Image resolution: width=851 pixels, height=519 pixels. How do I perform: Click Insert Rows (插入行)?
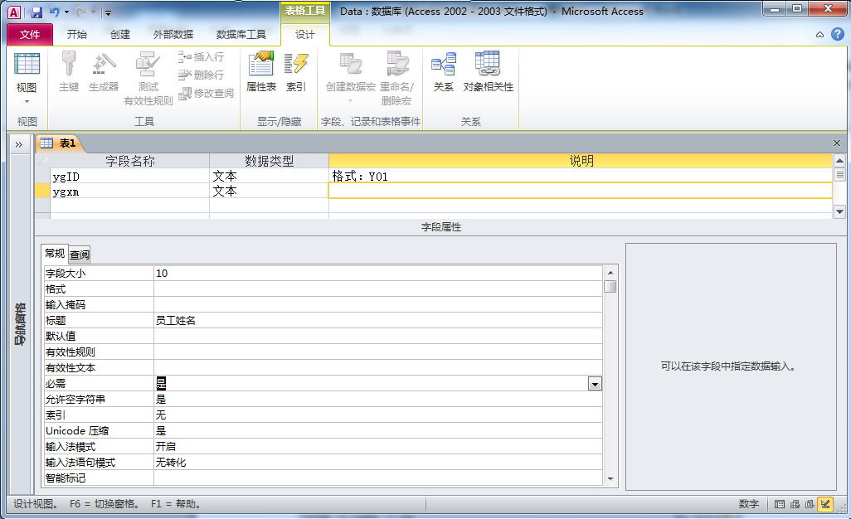(202, 57)
